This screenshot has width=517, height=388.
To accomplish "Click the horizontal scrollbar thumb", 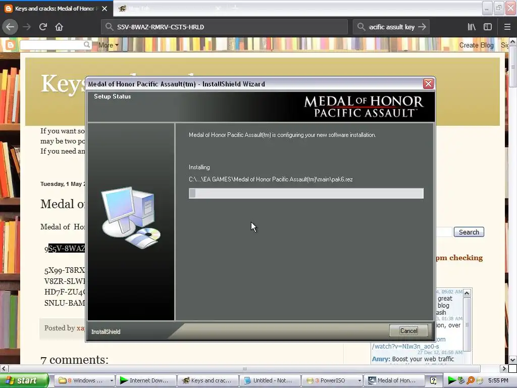I will pos(244,368).
